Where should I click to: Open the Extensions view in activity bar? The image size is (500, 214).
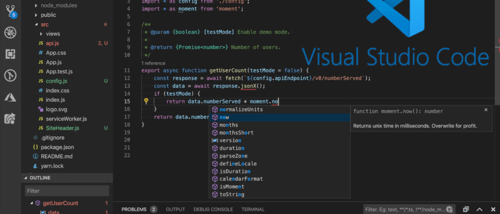(10, 54)
